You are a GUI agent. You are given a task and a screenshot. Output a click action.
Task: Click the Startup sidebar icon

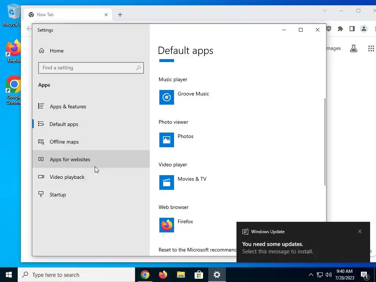pyautogui.click(x=41, y=194)
